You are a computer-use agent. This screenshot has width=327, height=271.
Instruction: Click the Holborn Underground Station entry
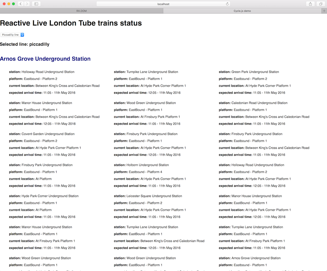(148, 165)
